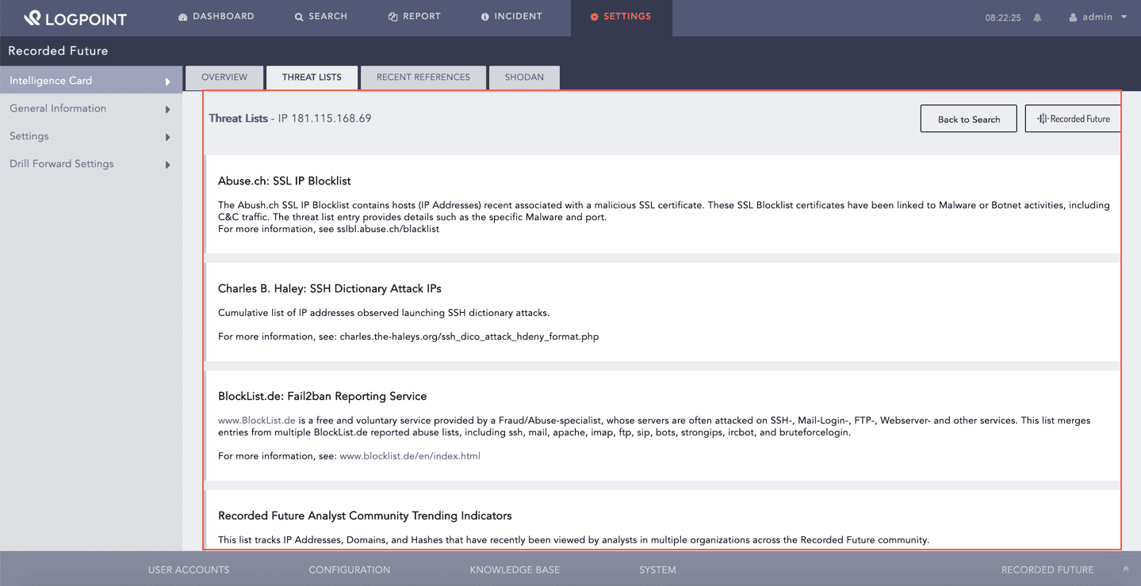
Task: Open Dashboard via its building icon
Action: pyautogui.click(x=182, y=16)
